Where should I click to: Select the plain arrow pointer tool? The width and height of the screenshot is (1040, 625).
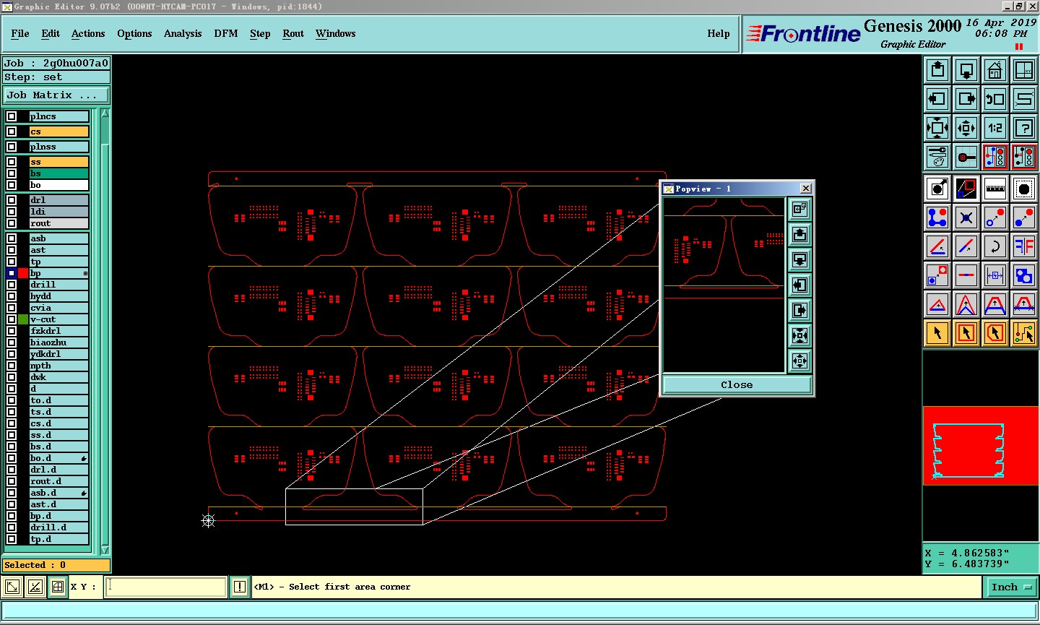(937, 333)
